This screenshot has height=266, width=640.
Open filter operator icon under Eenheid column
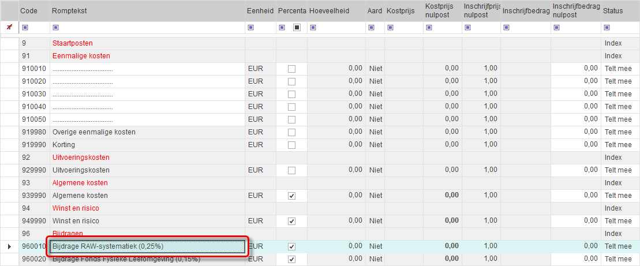point(250,27)
